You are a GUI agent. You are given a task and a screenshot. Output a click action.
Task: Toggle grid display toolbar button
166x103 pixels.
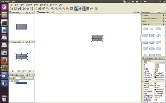click(x=88, y=8)
